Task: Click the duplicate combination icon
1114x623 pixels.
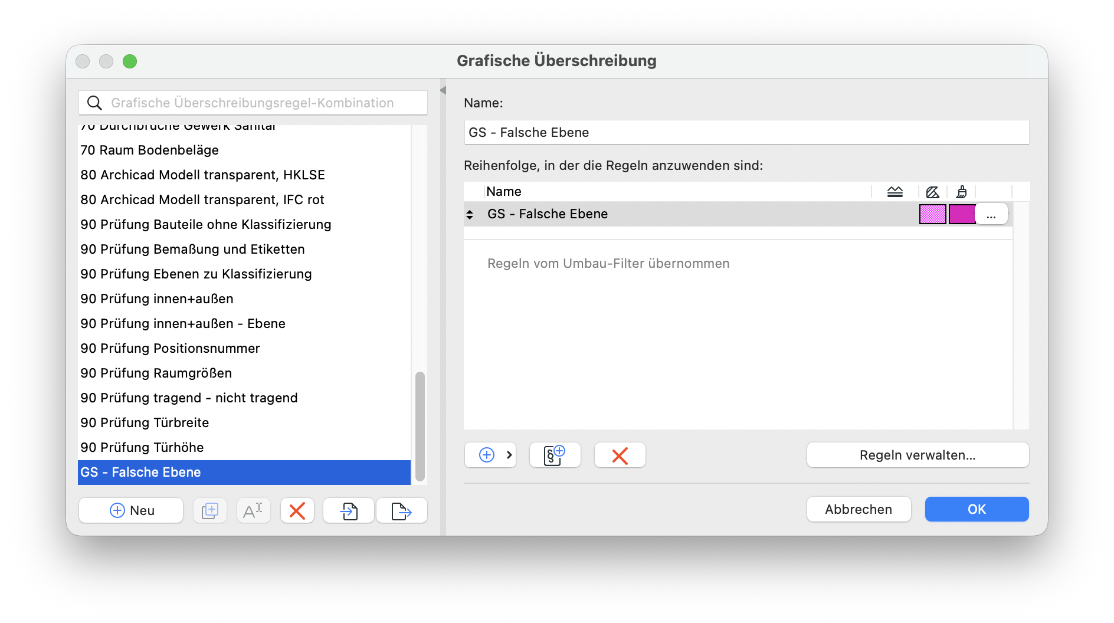Action: (x=210, y=510)
